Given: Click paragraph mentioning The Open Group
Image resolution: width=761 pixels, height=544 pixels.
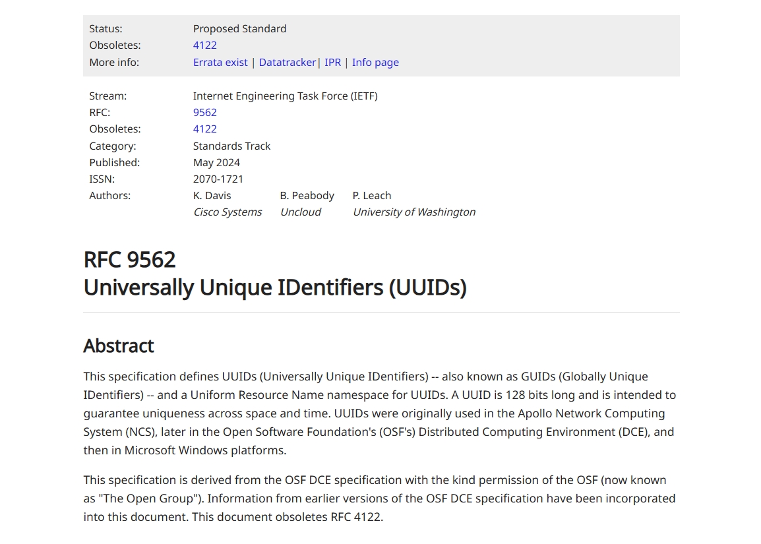Looking at the screenshot, I should 380,499.
